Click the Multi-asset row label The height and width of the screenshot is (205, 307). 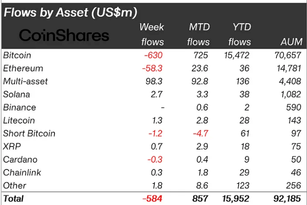pyautogui.click(x=25, y=81)
